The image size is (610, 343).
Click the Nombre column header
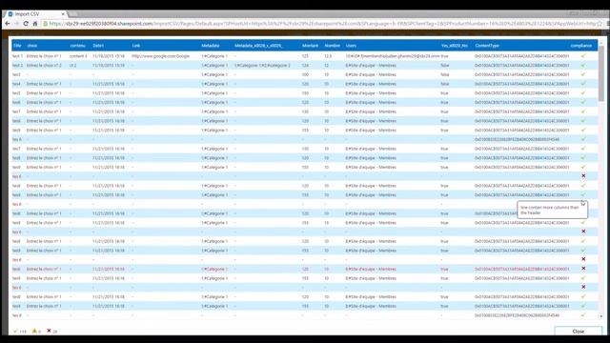coord(333,46)
